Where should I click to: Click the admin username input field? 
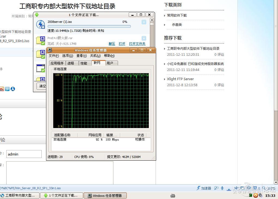click(24, 154)
